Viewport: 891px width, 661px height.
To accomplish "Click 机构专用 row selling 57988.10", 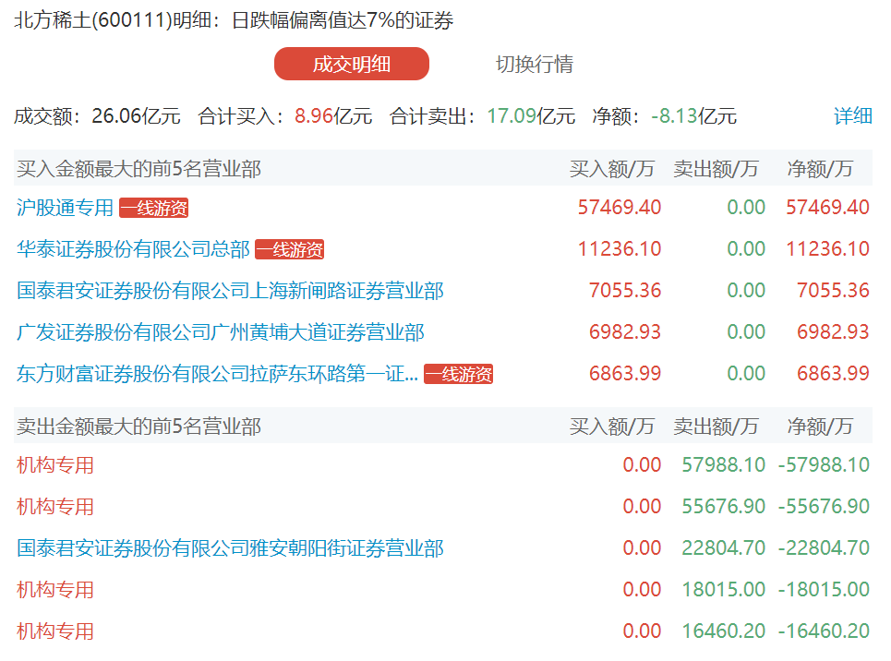I will pos(55,465).
